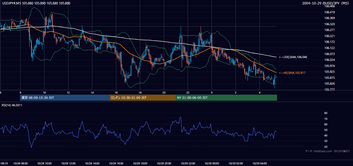The image size is (353, 166).
Task: Click hour label 18 on the time axis
Action: pyautogui.click(x=140, y=92)
